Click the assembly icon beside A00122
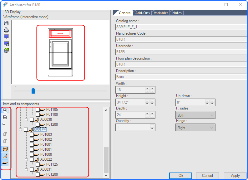This screenshot has width=248, height=180. click(x=30, y=130)
